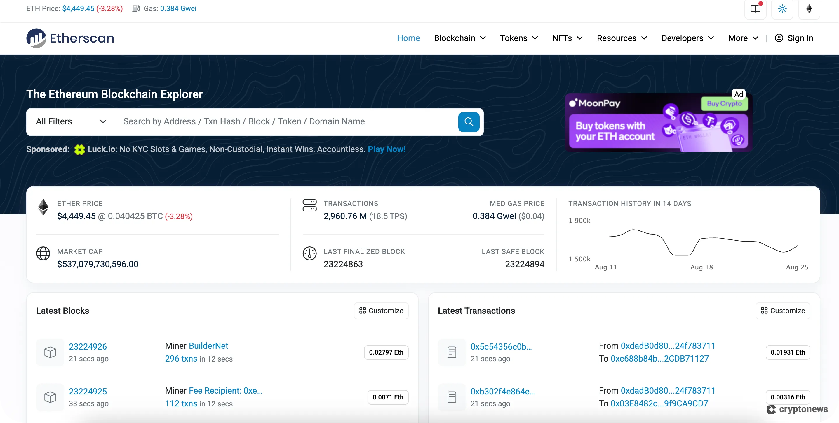Click the Ethereum network switcher icon
Viewport: 839px width, 423px height.
pyautogui.click(x=809, y=9)
